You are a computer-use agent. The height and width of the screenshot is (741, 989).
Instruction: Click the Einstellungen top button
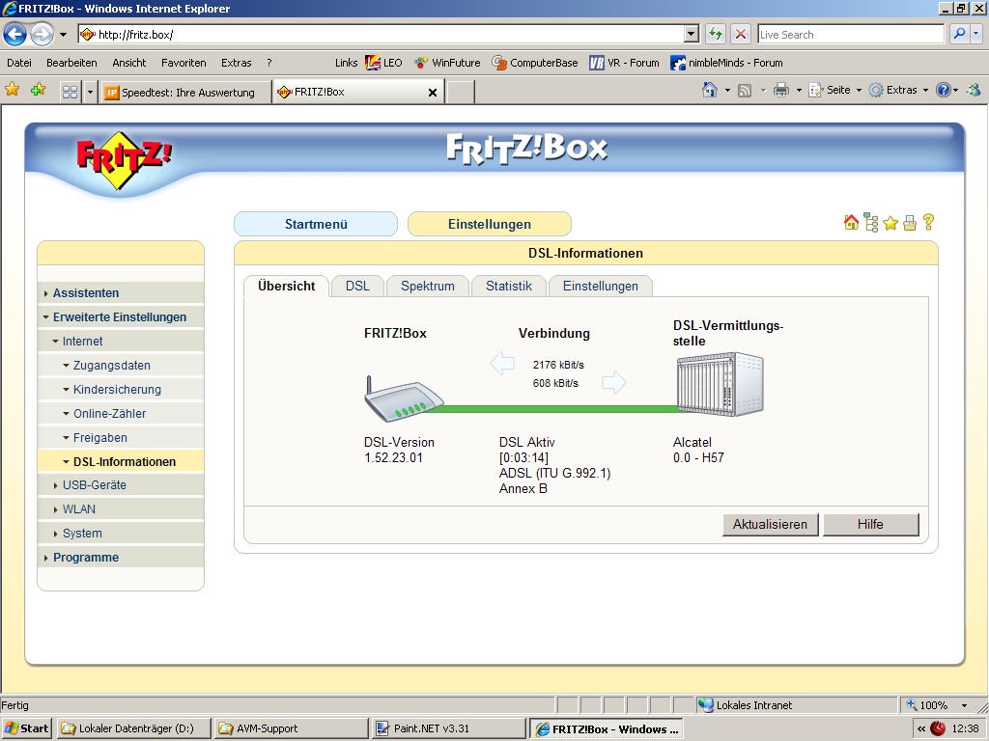pyautogui.click(x=490, y=224)
